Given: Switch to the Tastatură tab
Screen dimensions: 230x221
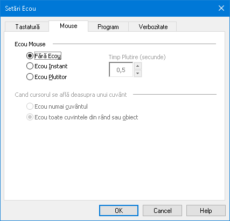Looking at the screenshot, I should tap(27, 27).
